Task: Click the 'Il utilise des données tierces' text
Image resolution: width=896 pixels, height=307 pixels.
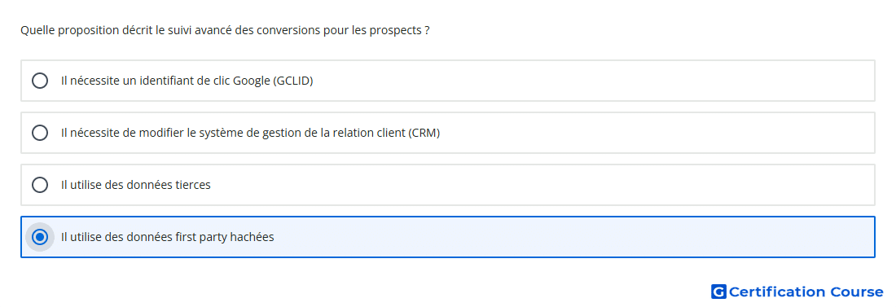Action: tap(135, 185)
